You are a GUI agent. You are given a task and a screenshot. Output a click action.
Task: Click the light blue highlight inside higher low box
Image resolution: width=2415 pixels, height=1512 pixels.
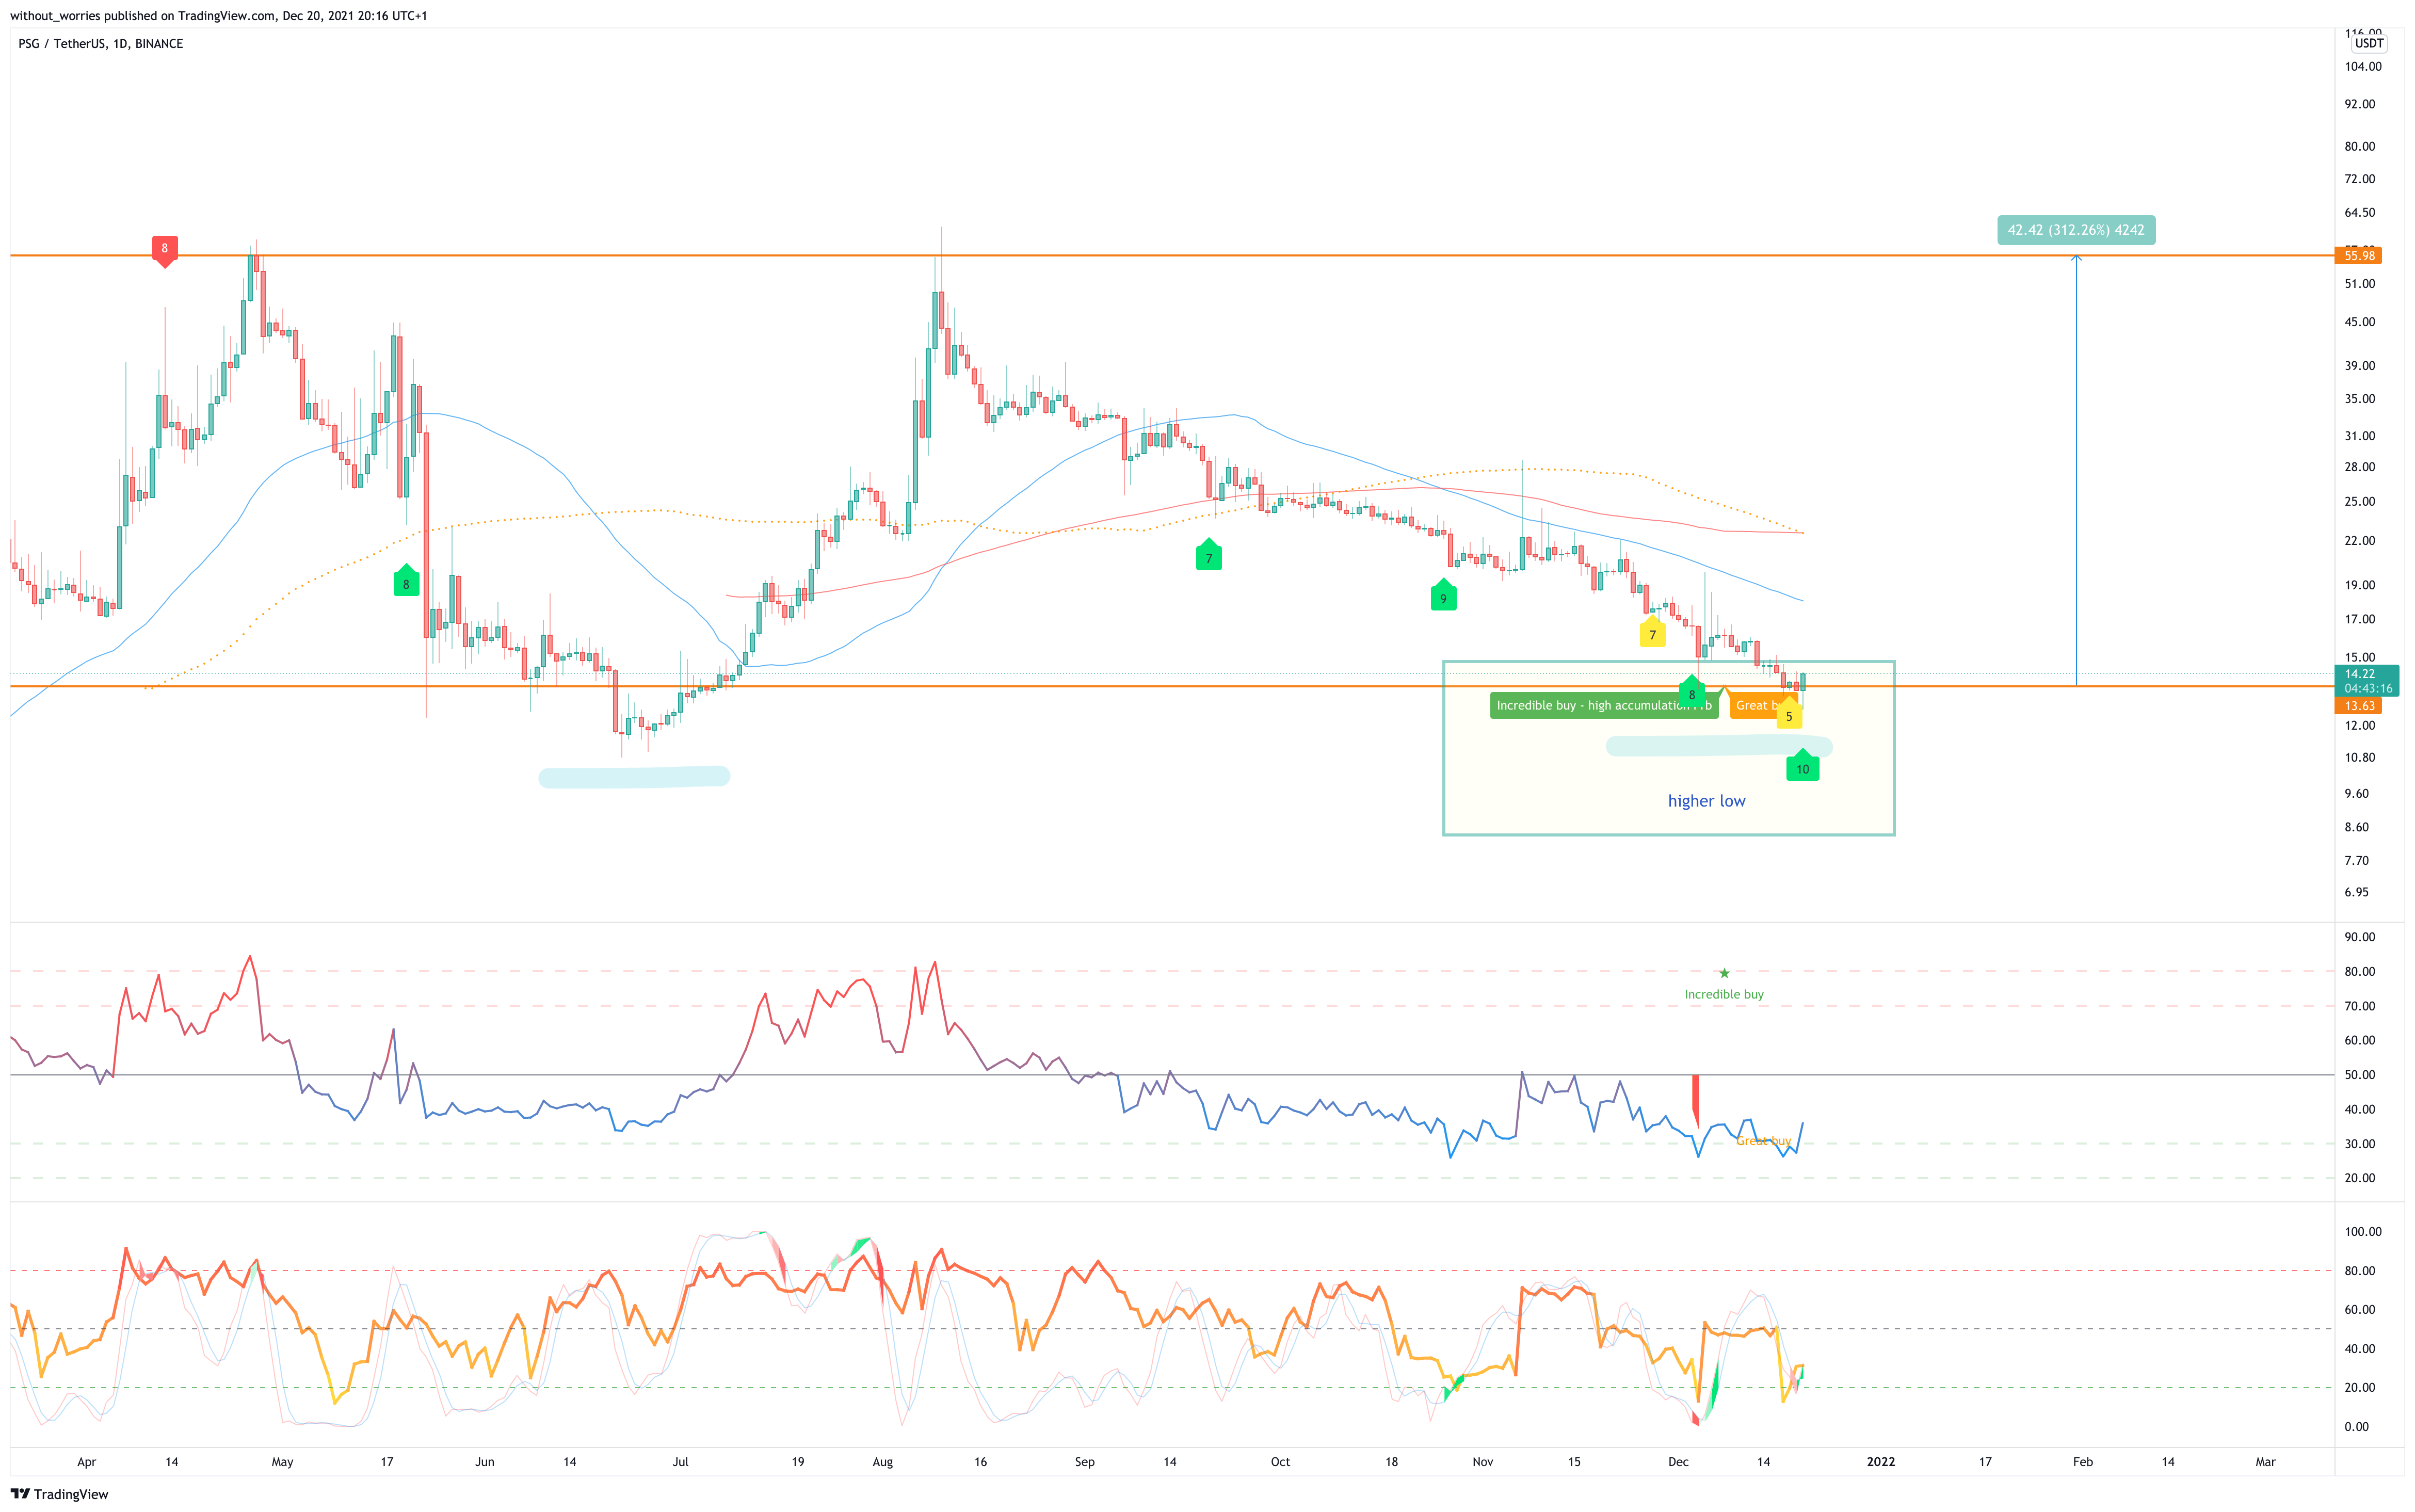coord(1719,746)
